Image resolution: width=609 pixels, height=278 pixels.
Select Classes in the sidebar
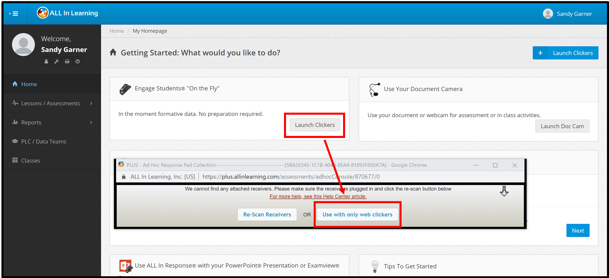coord(31,161)
